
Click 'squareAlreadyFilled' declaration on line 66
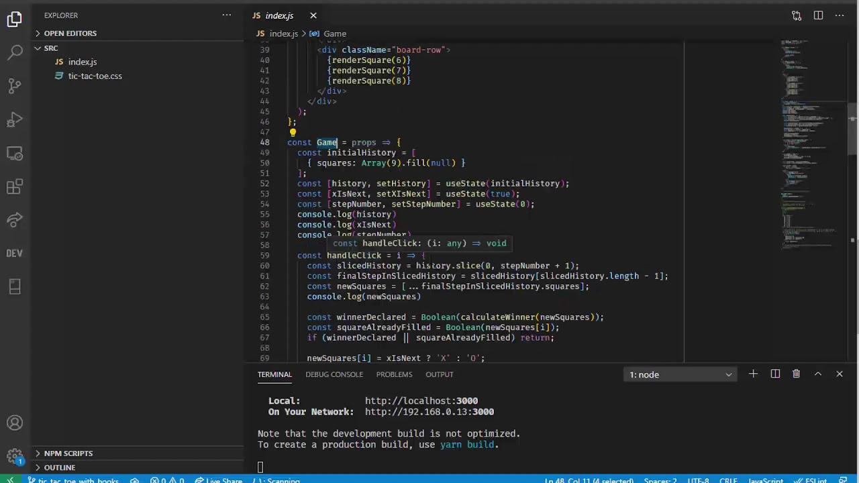383,327
